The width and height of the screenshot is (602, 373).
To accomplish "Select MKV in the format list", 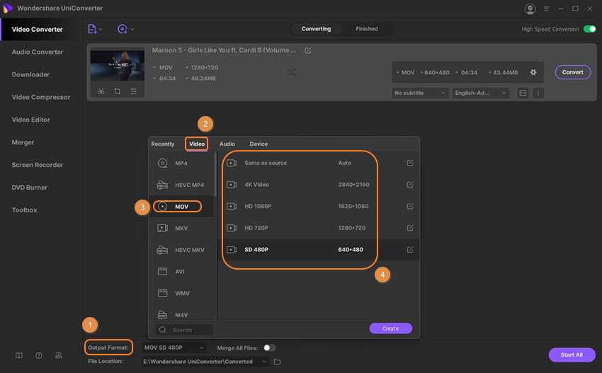I will (x=181, y=228).
